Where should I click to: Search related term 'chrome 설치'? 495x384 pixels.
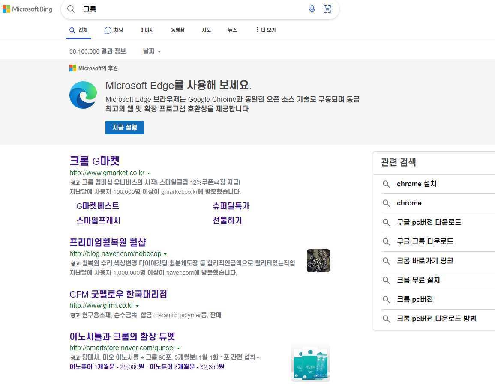(x=417, y=184)
